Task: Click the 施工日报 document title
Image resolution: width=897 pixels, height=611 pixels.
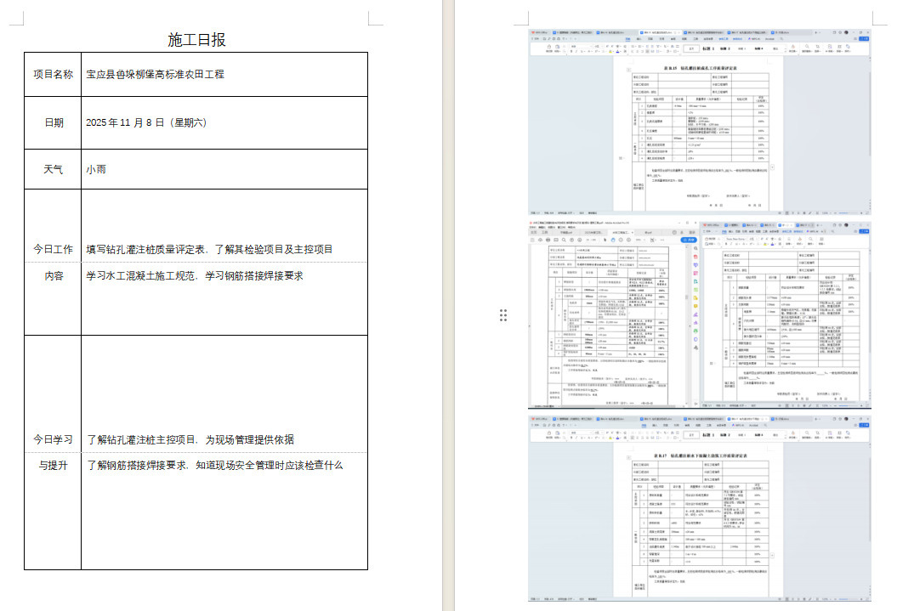Action: [196, 40]
